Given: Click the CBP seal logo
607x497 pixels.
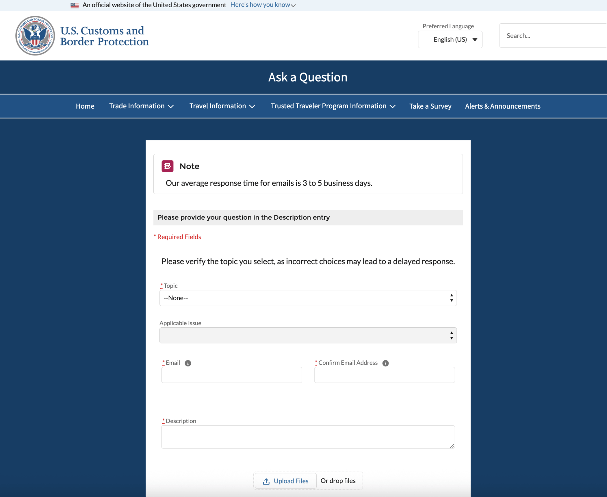Looking at the screenshot, I should [x=35, y=36].
